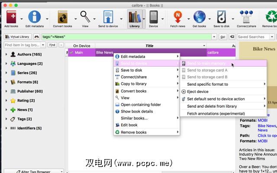Click the Save to disk toolbar icon
277x173 pixels.
tap(222, 17)
